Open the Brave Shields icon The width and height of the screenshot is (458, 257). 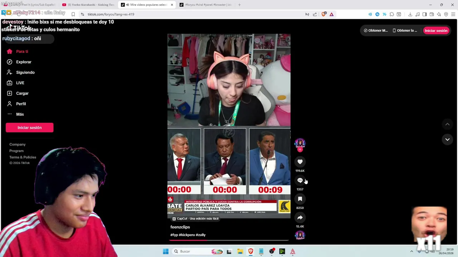click(324, 14)
